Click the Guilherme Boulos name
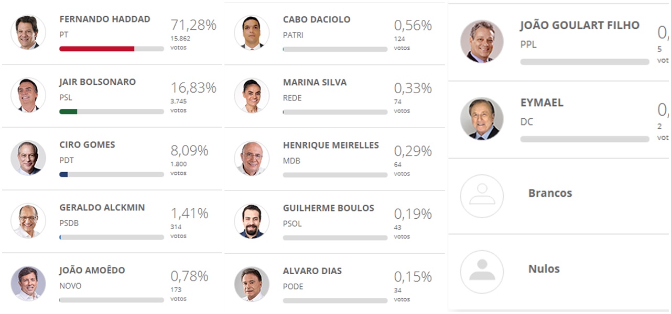This screenshot has height=314, width=671. [x=328, y=208]
